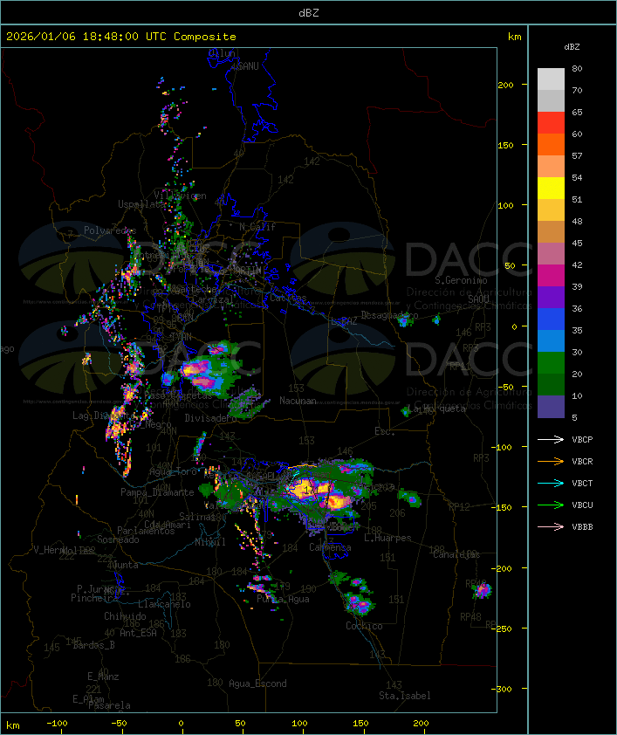Click the dBZ heading above color legend

(x=572, y=47)
